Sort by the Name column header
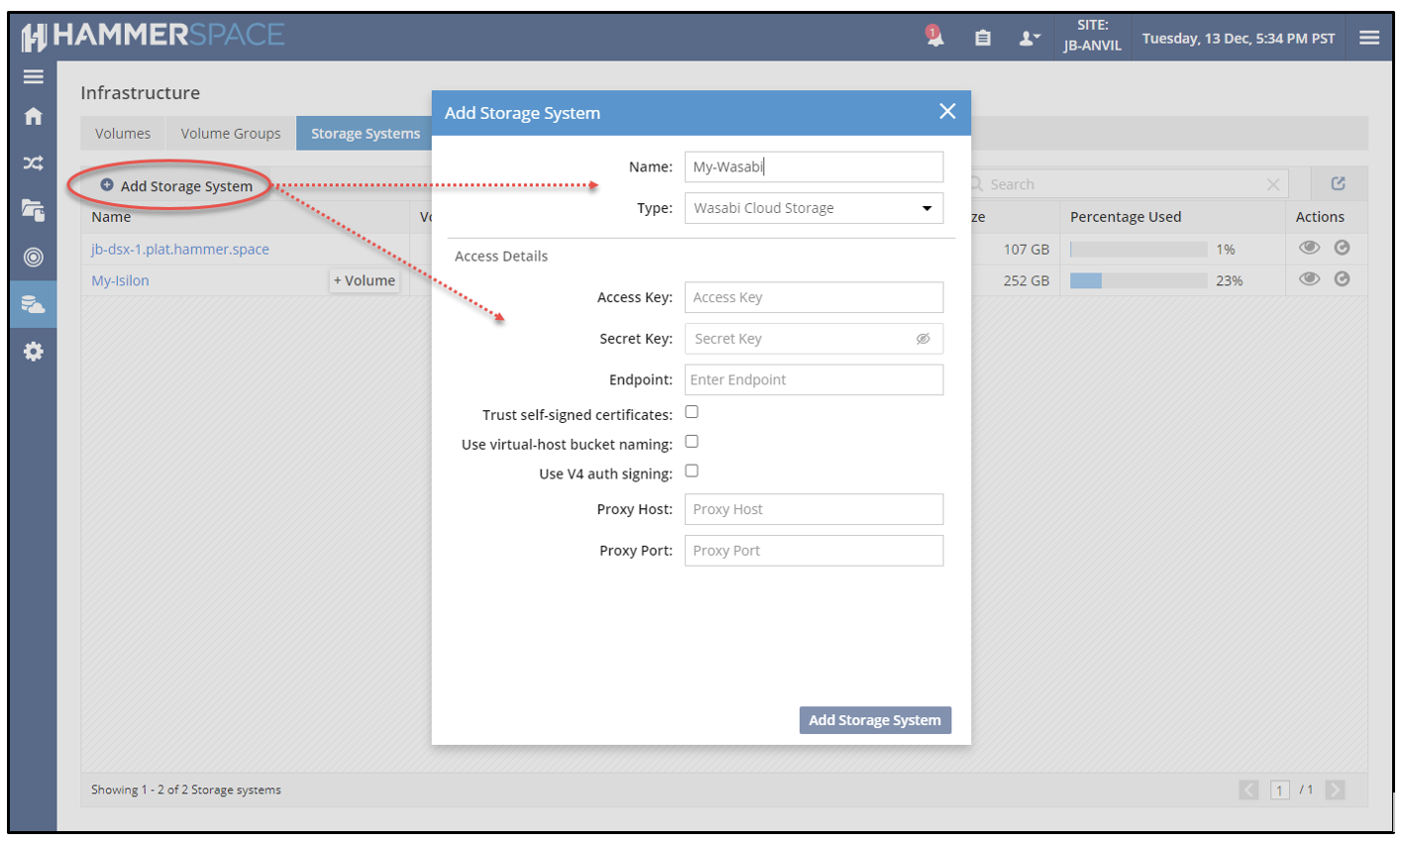Viewport: 1405px width, 844px height. (111, 217)
